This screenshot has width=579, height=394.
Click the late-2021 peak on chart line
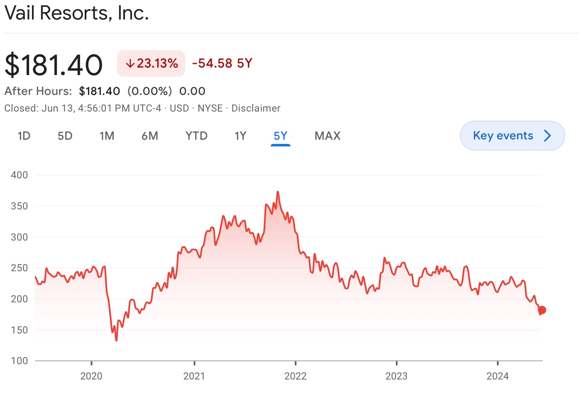tap(278, 192)
